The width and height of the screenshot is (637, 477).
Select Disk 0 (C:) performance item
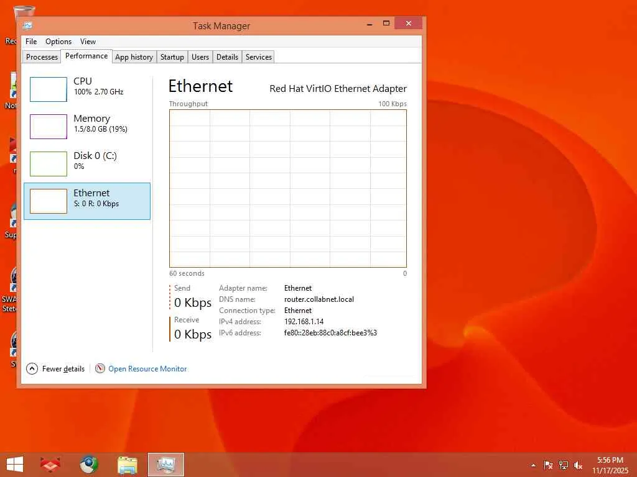click(x=87, y=164)
